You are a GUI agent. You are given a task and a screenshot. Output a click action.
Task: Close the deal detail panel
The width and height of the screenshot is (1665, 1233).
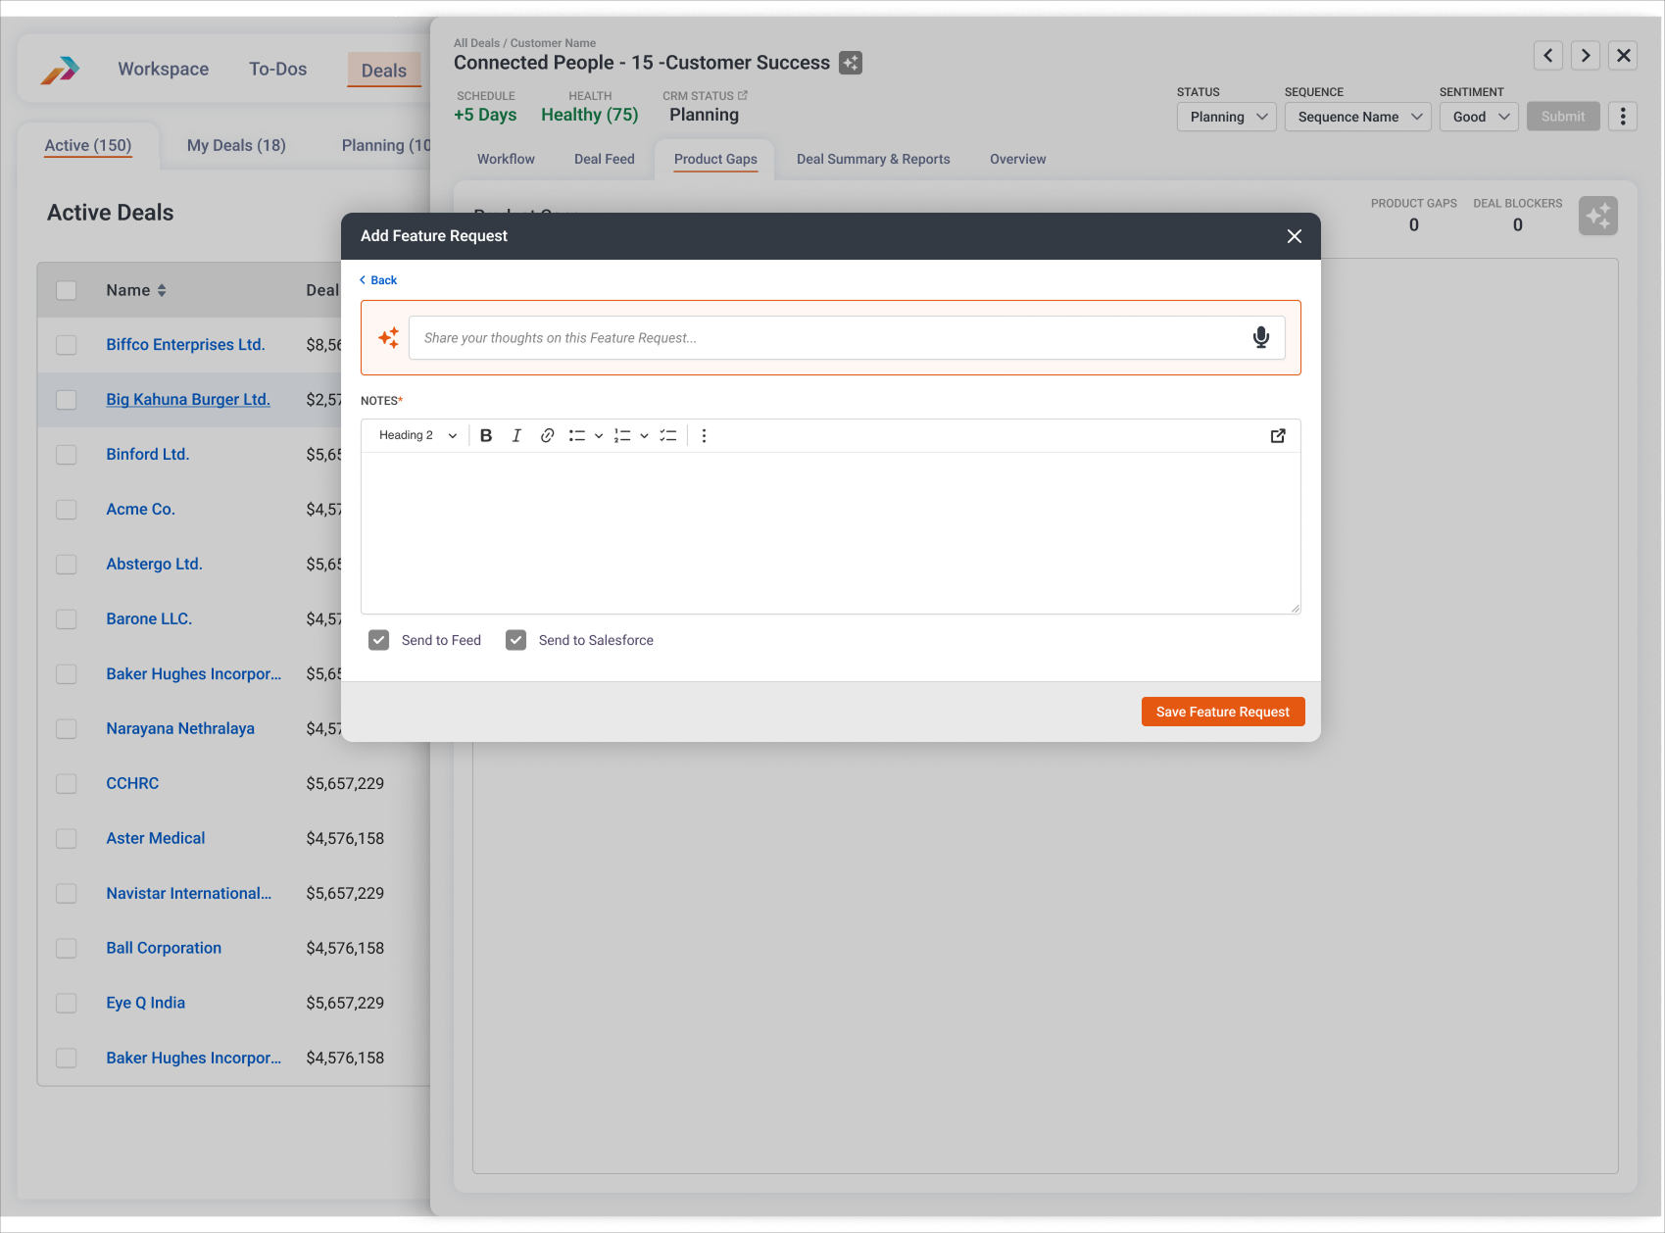[1624, 55]
